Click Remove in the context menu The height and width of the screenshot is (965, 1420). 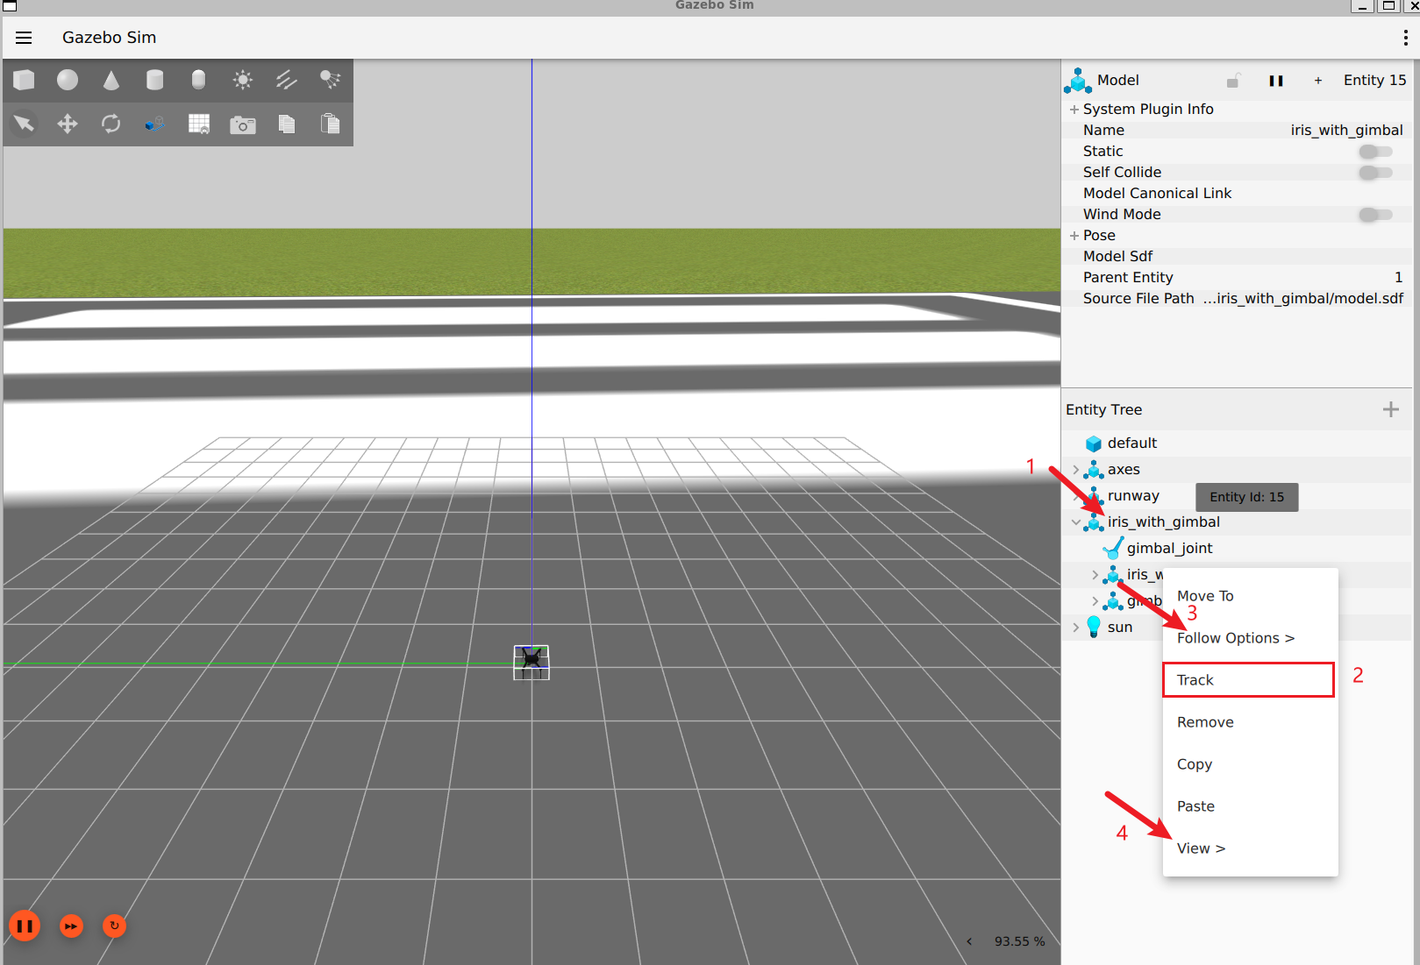[x=1205, y=722]
